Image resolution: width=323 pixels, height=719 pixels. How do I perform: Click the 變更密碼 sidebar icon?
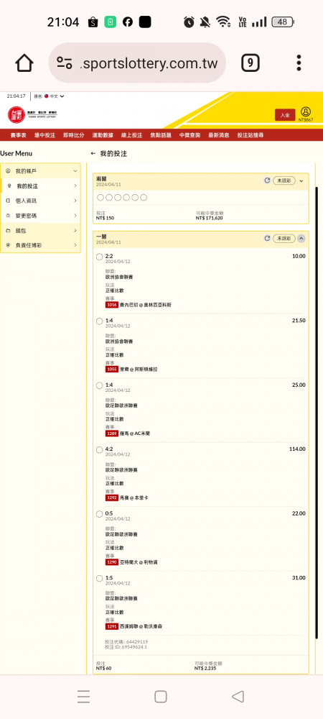coord(8,216)
